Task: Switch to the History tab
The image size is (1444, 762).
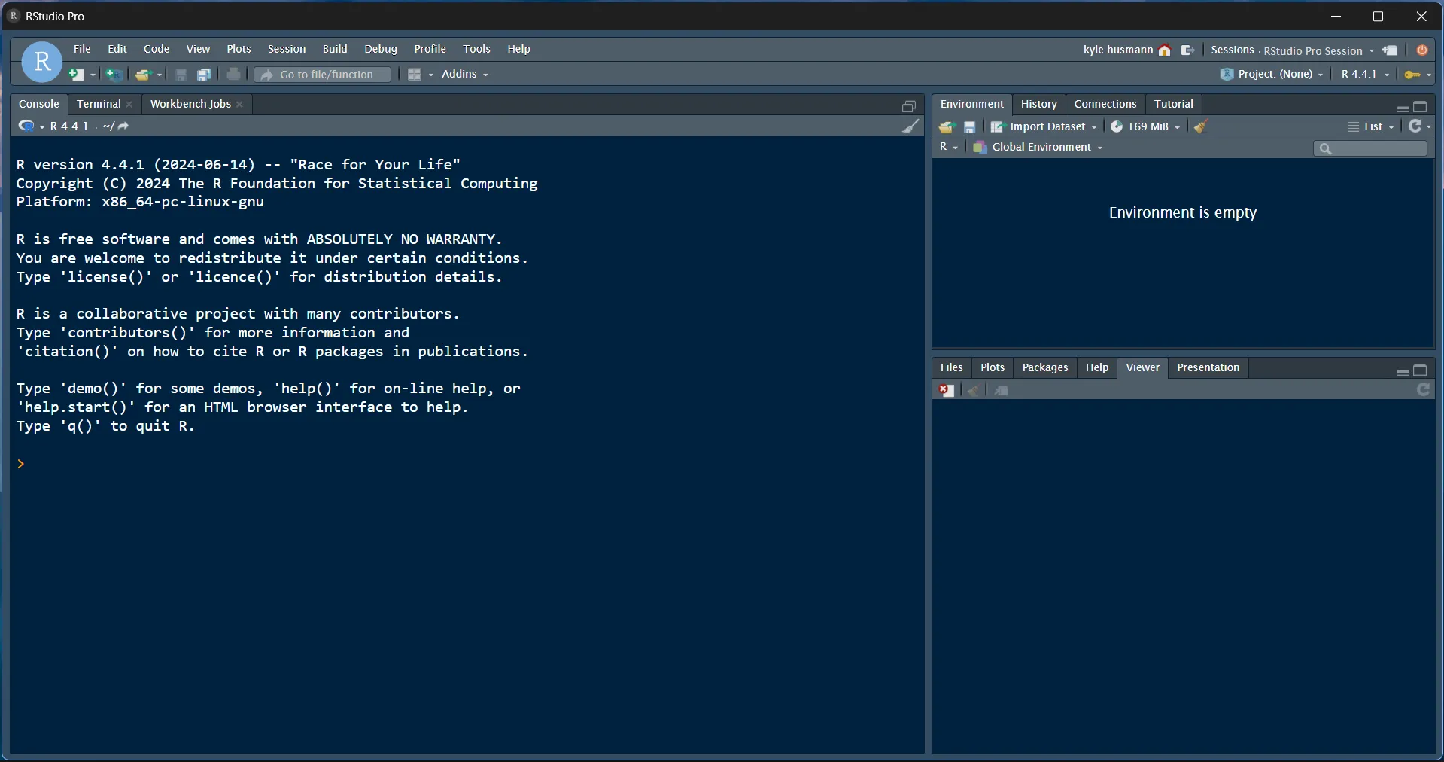Action: 1038,104
